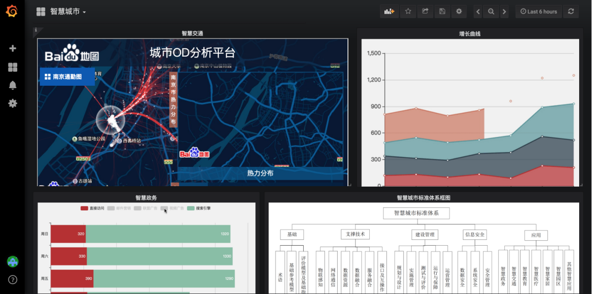
Task: Click the 建设管理 box in the chart
Action: 424,235
